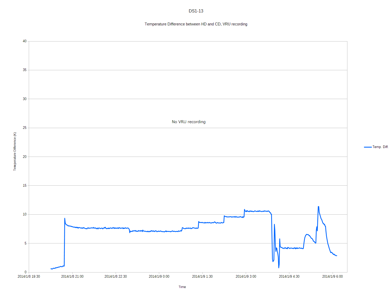Select the Temp. Diff. legend label
The image size is (392, 294).
point(380,147)
